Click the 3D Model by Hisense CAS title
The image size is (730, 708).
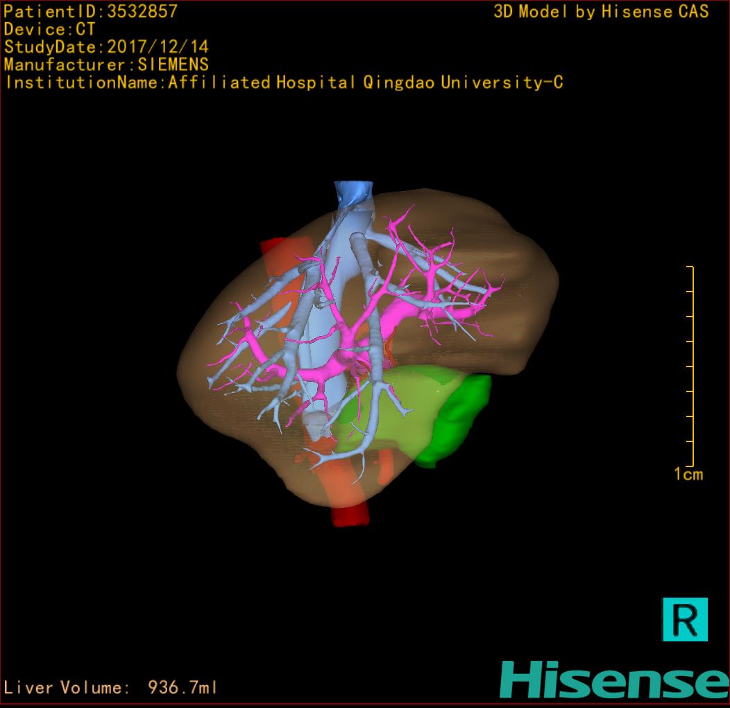tap(601, 12)
